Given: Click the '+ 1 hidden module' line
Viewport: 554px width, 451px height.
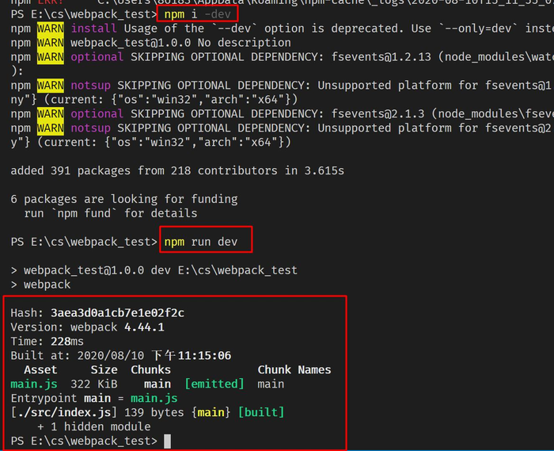Looking at the screenshot, I should [94, 426].
